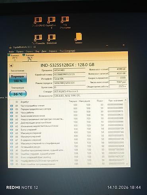
Task: Select row B0 Ошибки стирания, худший штамп
Action: (x=67, y=154)
